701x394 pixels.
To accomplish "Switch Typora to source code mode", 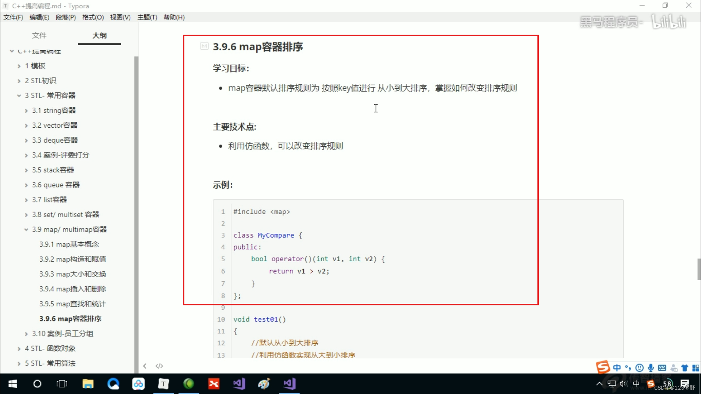I will 160,366.
